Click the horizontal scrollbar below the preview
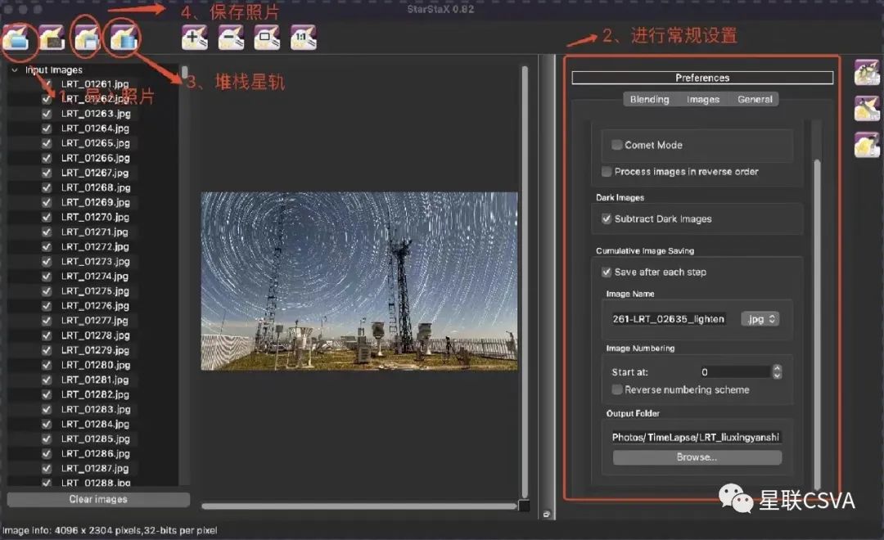884x540 pixels. (x=359, y=506)
